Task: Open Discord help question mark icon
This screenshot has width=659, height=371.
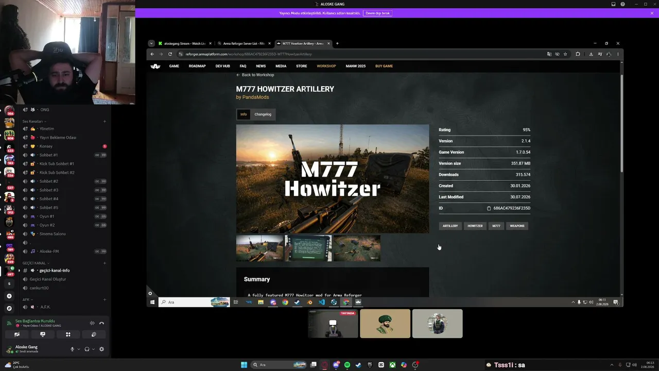Action: [x=622, y=4]
